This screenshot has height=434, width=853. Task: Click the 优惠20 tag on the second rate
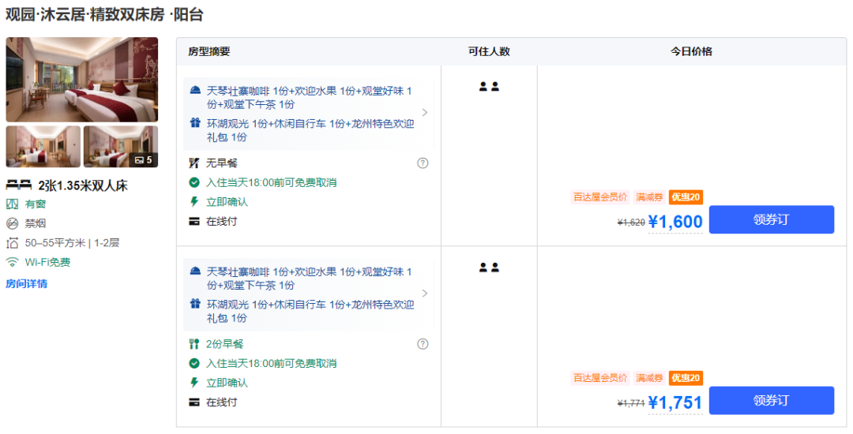(686, 378)
